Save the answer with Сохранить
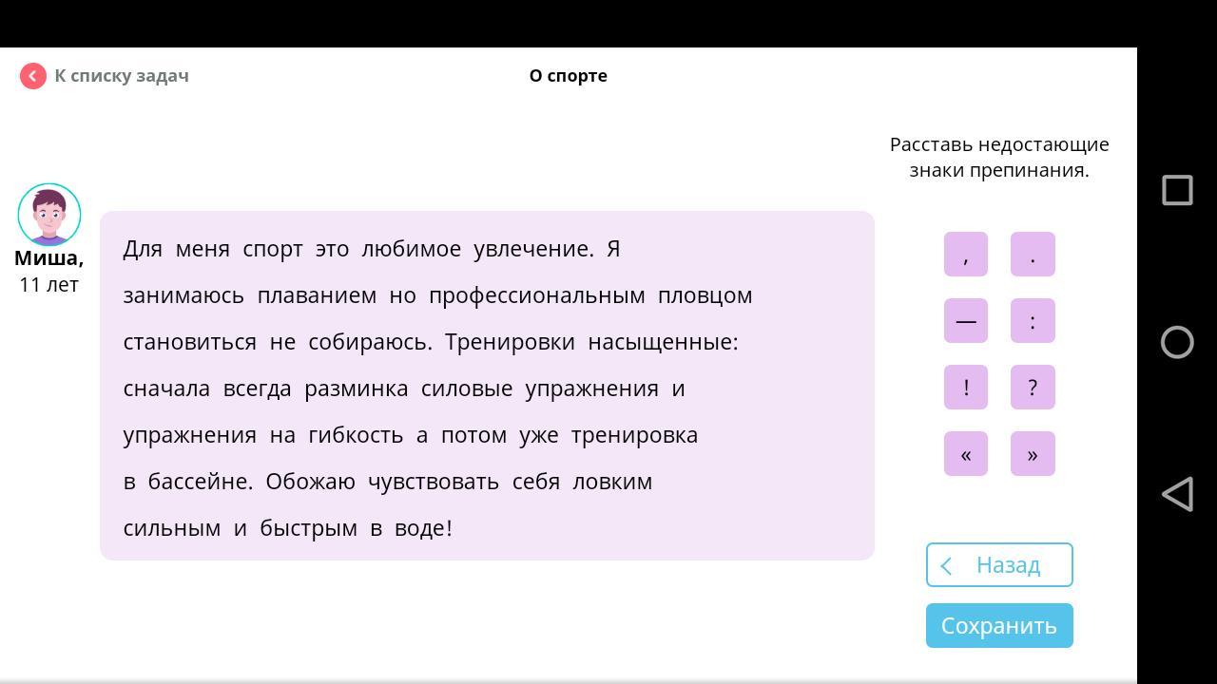 pyautogui.click(x=999, y=626)
